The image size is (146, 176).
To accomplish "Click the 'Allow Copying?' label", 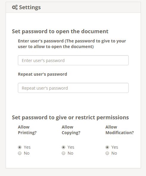I will pos(71,130).
